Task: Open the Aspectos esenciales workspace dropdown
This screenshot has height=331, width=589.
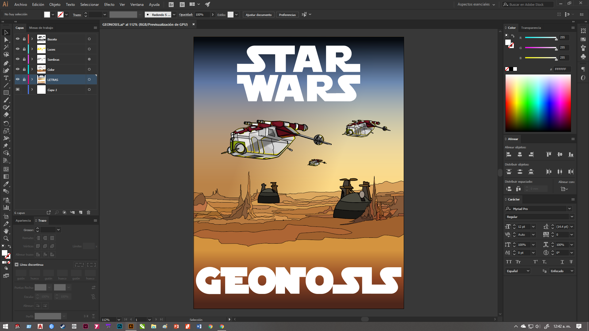Action: [x=476, y=5]
